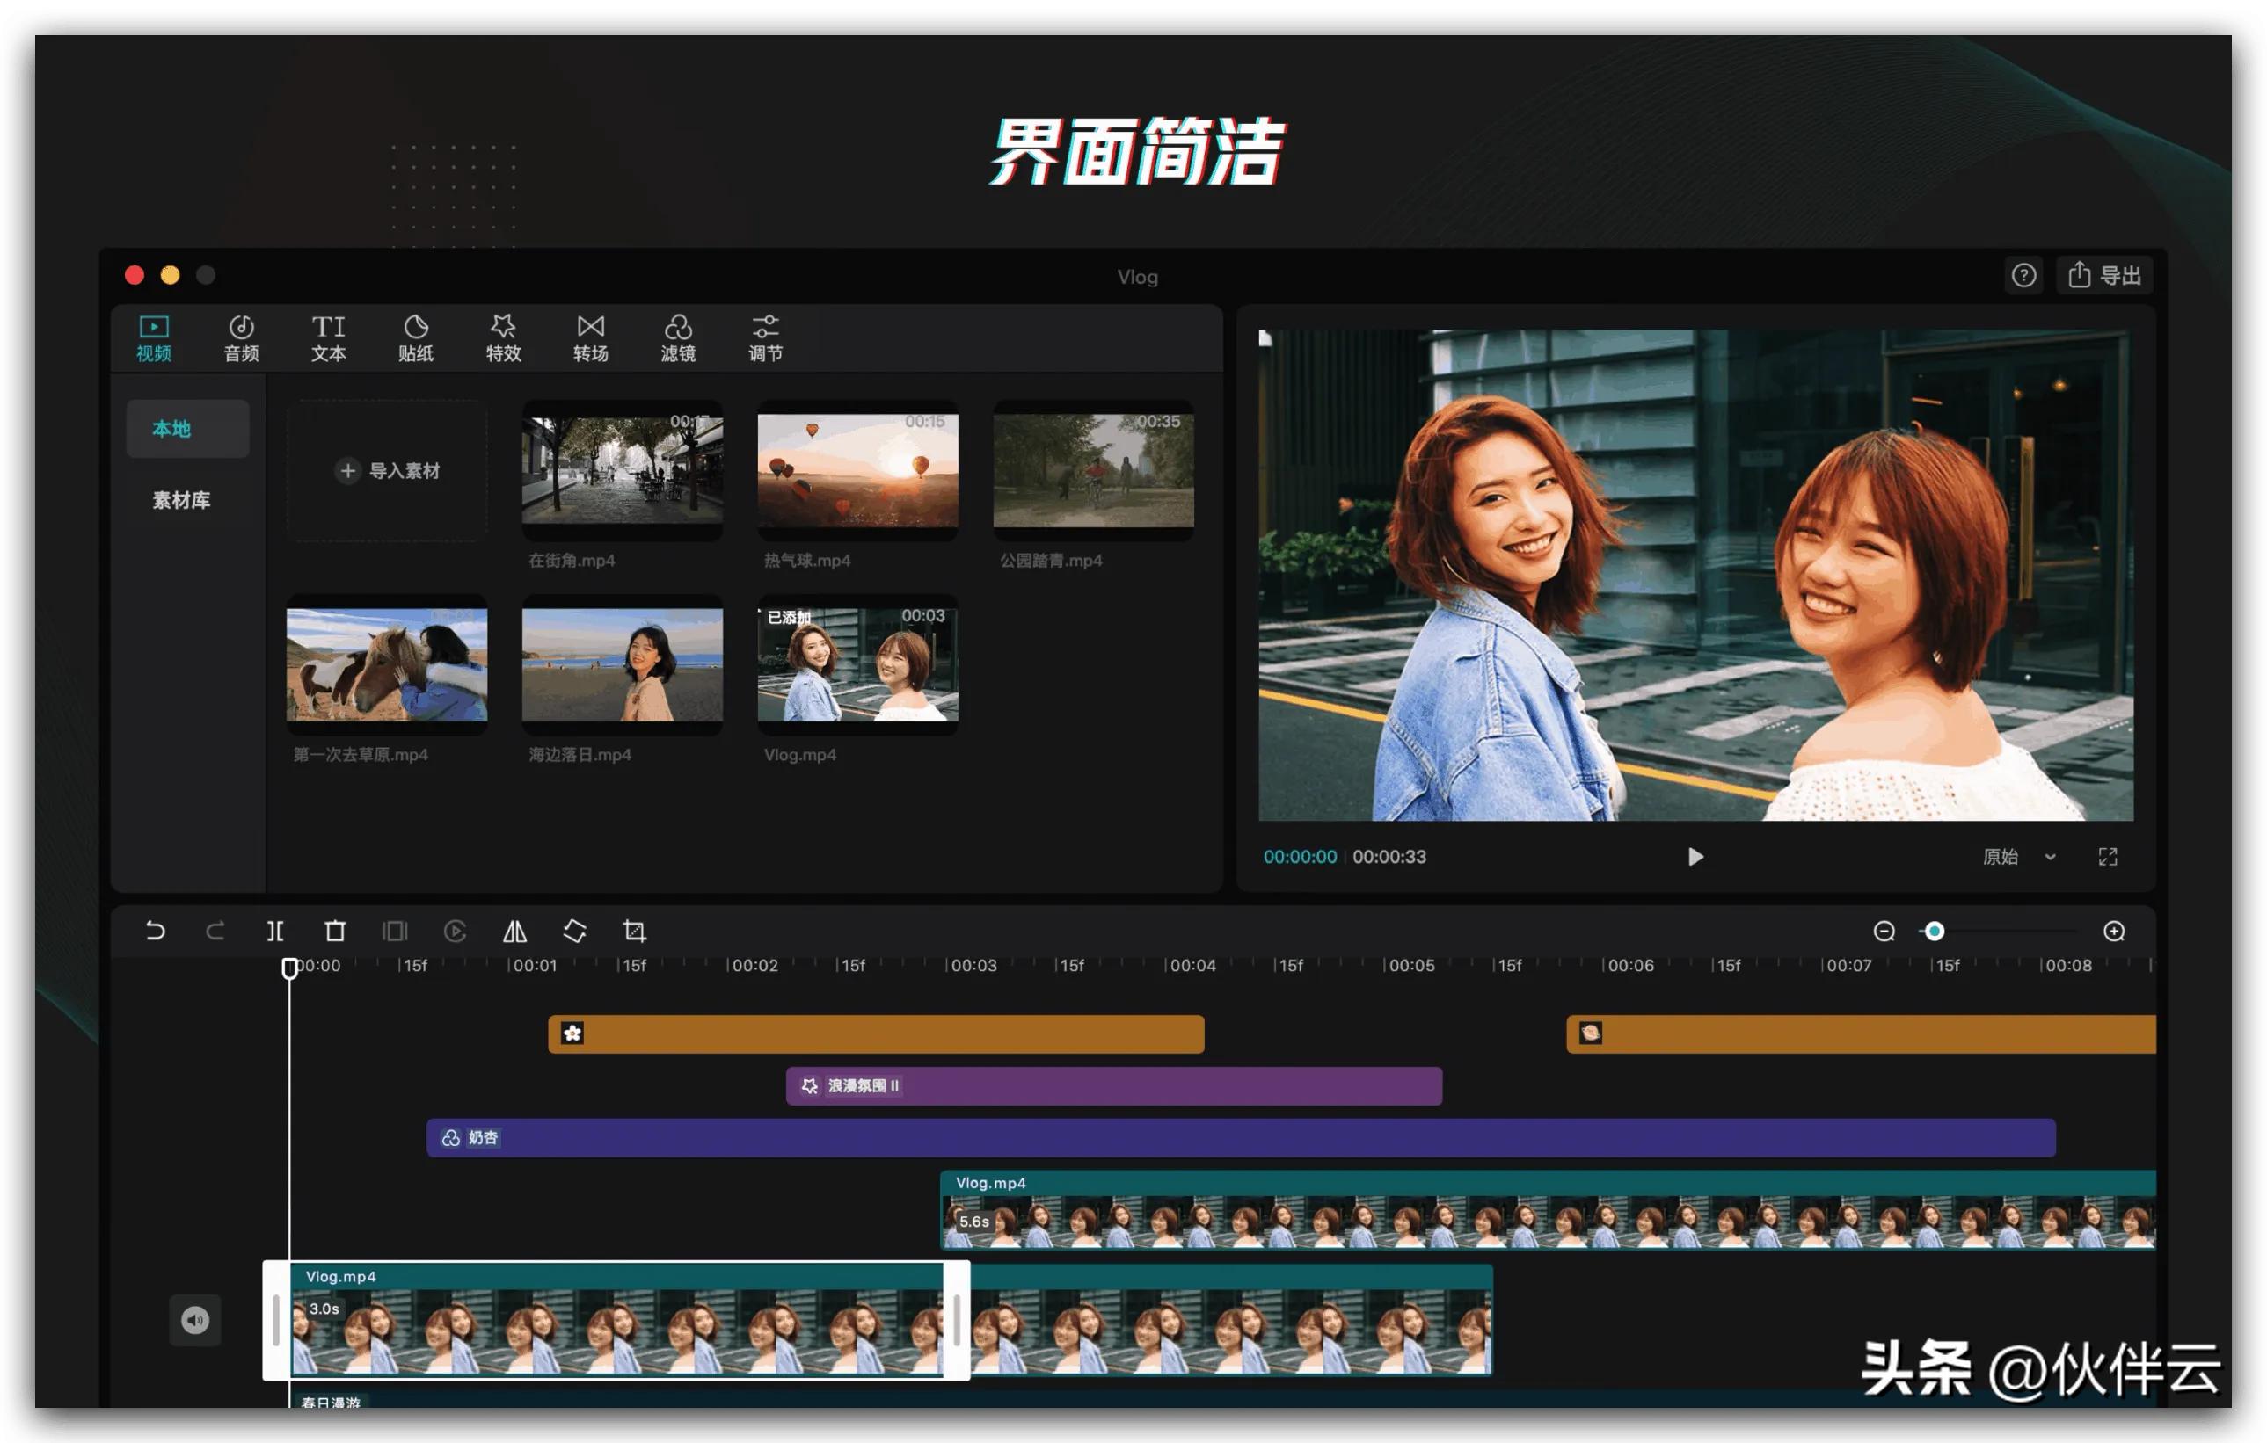Toggle fullscreen preview icon
Image resolution: width=2267 pixels, height=1443 pixels.
pyautogui.click(x=2108, y=856)
